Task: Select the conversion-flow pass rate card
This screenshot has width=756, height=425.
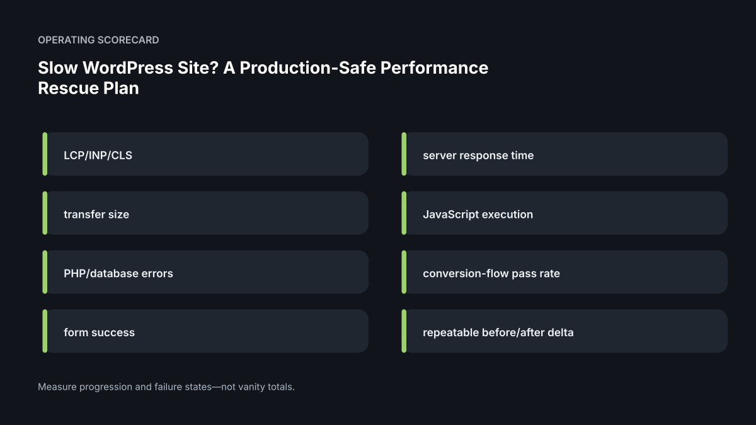Action: click(x=564, y=272)
